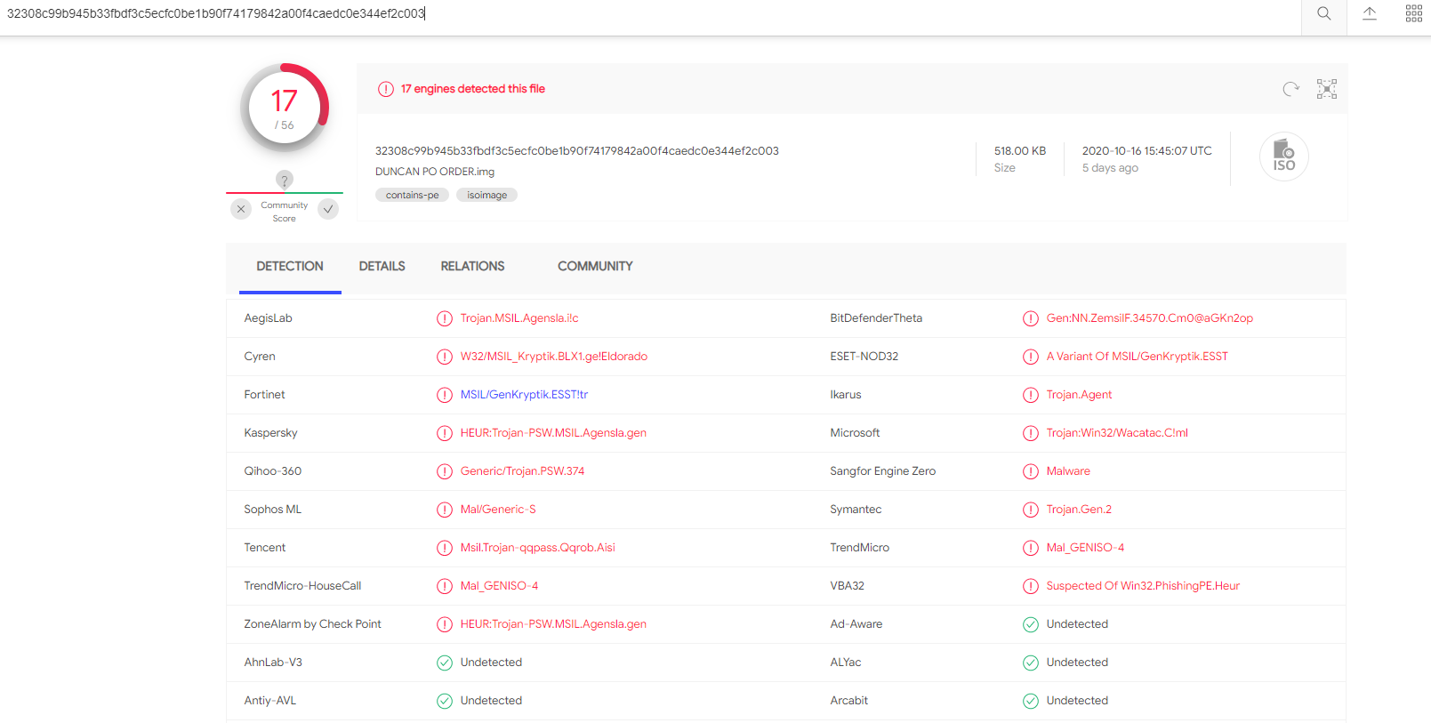Click Cyren result W32/MSIL_Kryptik.BLX1.gen!Eldorado
This screenshot has height=723, width=1431.
pos(554,357)
